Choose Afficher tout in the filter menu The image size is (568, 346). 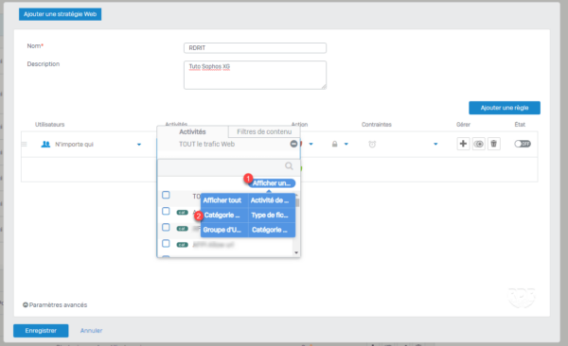tap(222, 200)
